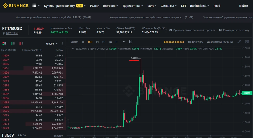The height and width of the screenshot is (138, 253).
Task: Select 4Ч chart interval
Action: click(x=103, y=42)
